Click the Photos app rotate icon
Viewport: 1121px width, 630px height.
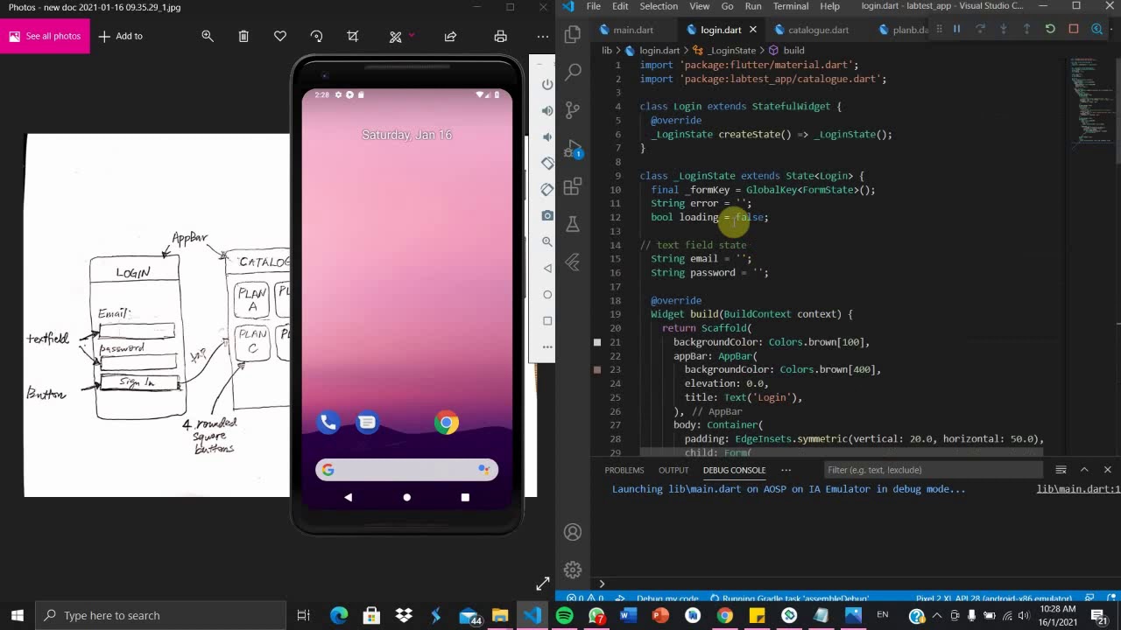point(316,36)
